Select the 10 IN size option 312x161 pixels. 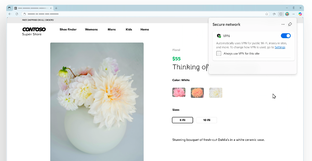tap(206, 120)
